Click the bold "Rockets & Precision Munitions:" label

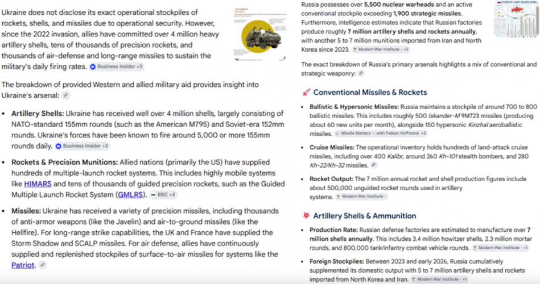coord(65,162)
